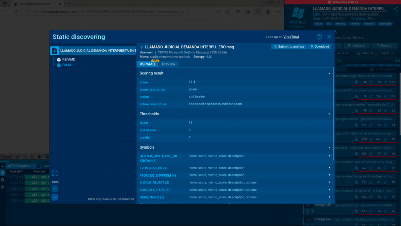Viewport: 401px width, 226px height.
Task: Open the Export dropdown
Action: [387, 53]
